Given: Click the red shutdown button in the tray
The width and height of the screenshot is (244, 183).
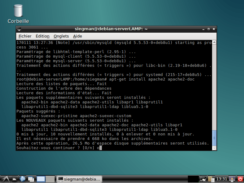Looking at the screenshot, I should (240, 179).
